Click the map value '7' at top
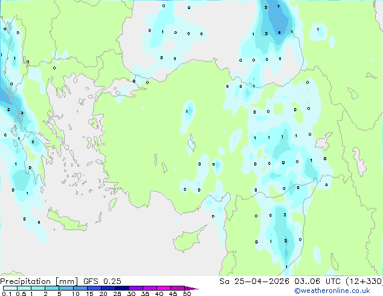 point(278,7)
